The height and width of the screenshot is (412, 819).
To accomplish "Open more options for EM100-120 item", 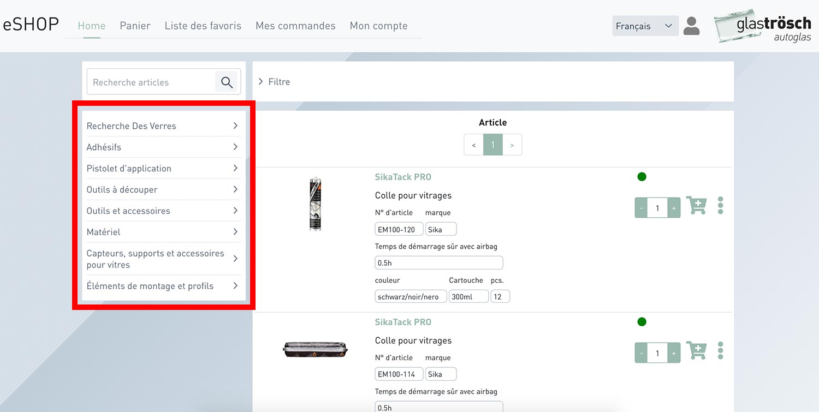I will [x=721, y=205].
